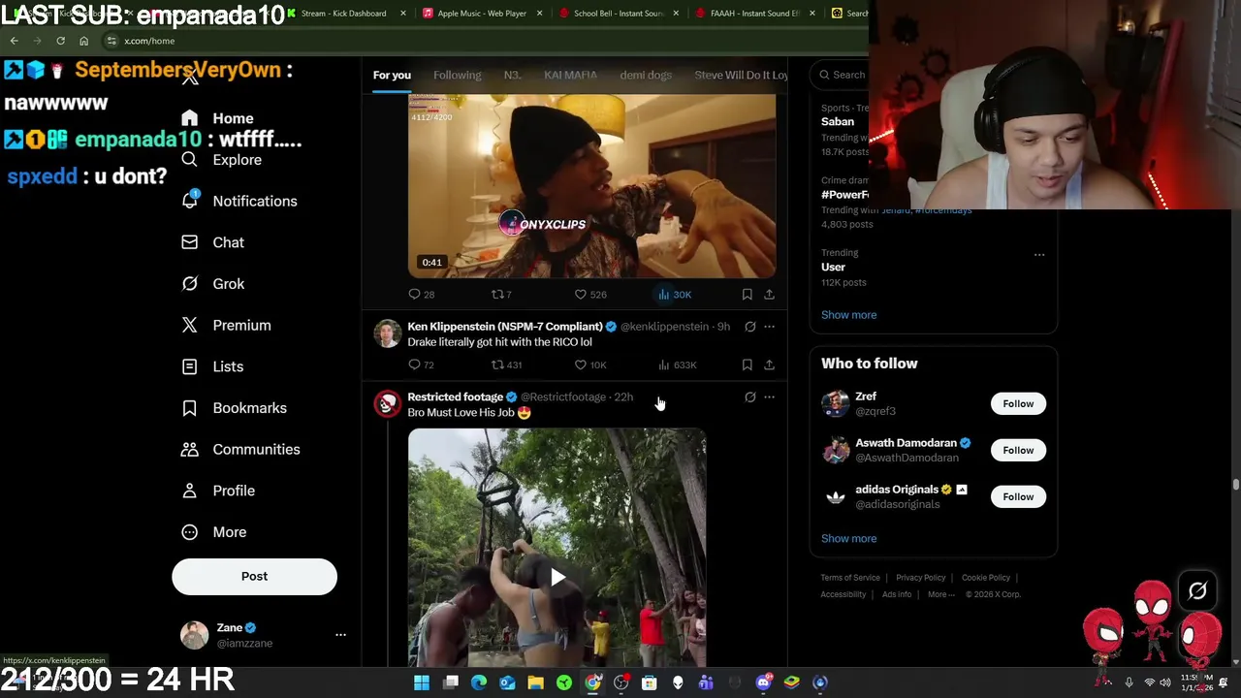
Task: Open Grok from the sidebar
Action: [x=212, y=284]
